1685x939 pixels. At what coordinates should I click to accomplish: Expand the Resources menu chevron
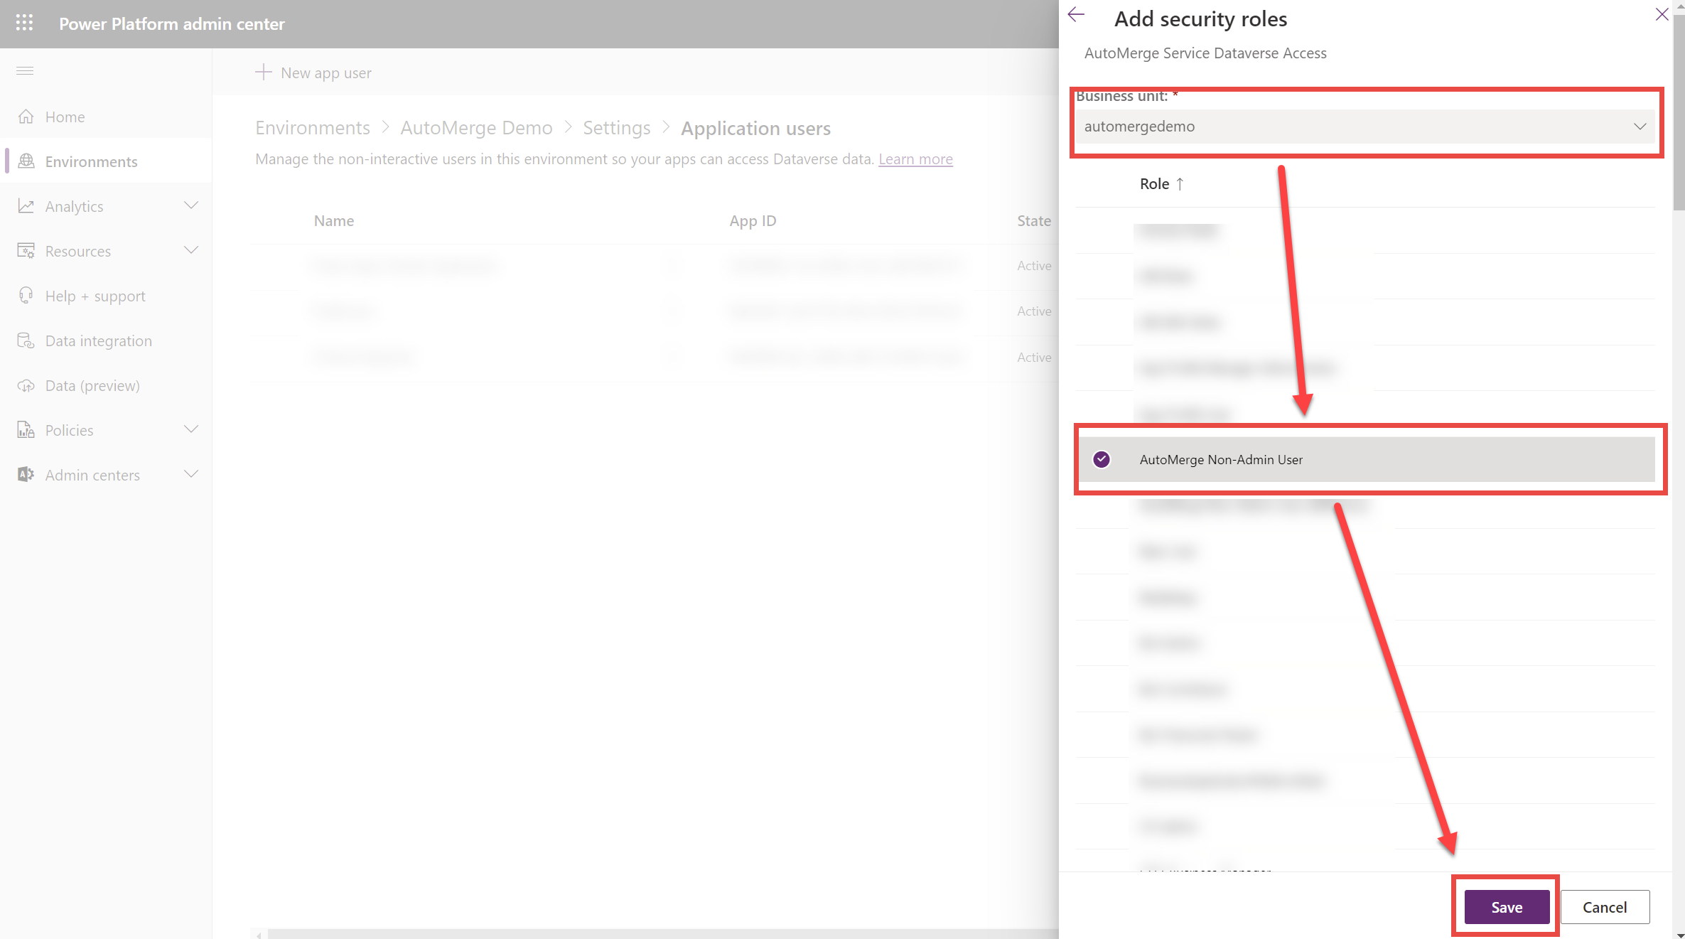pyautogui.click(x=191, y=250)
